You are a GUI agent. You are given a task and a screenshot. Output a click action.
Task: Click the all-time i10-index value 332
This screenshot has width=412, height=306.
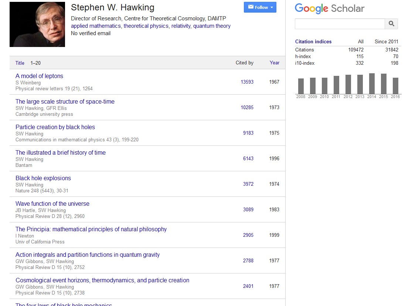tap(360, 63)
